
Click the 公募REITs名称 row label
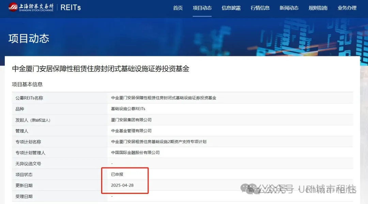pyautogui.click(x=29, y=98)
